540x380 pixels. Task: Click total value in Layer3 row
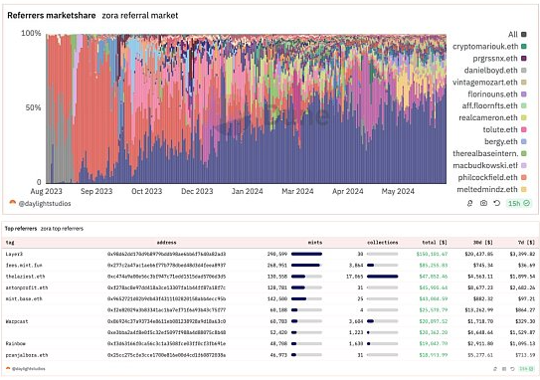432,254
